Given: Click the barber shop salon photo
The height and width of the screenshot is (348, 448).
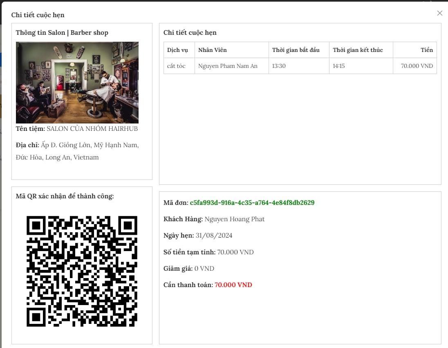Looking at the screenshot, I should (x=77, y=83).
